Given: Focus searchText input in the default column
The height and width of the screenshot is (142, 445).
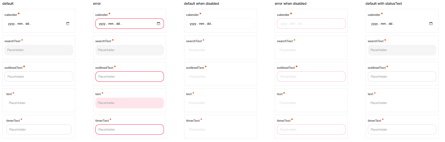Looking at the screenshot, I should click(x=39, y=50).
